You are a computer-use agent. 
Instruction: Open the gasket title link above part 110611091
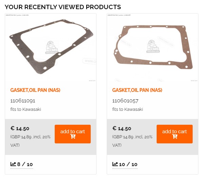(35, 90)
